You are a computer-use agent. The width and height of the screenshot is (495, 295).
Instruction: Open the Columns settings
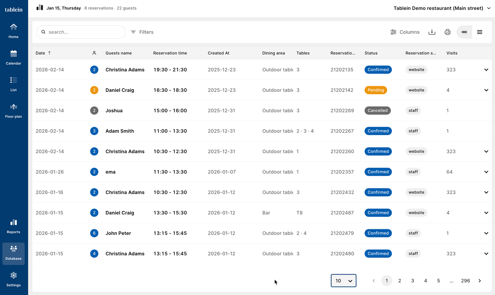405,32
